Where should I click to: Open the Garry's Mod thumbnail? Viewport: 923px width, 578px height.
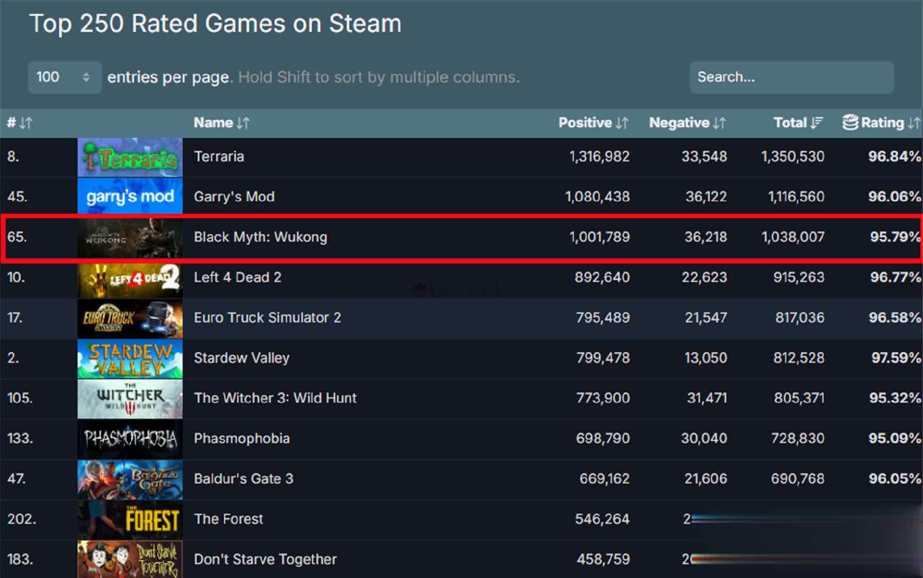[x=130, y=196]
